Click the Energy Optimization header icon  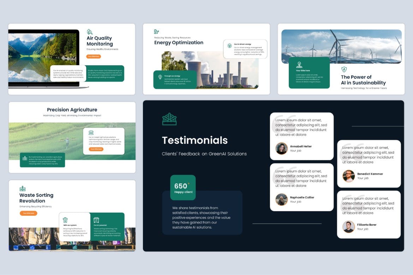[x=156, y=32]
